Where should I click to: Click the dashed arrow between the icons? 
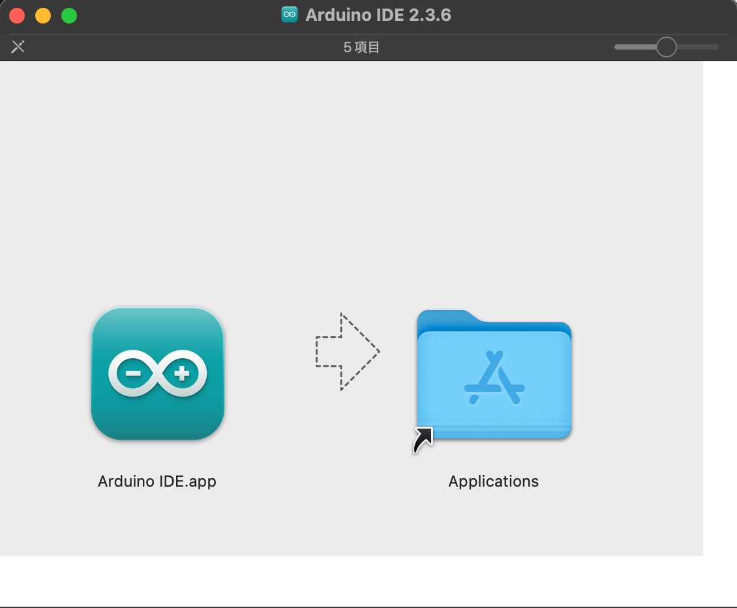point(347,352)
